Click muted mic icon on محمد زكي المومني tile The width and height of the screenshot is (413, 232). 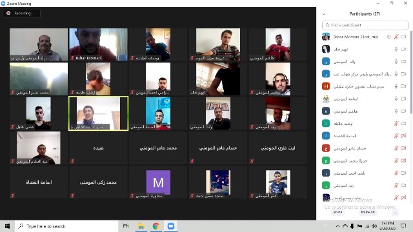coord(72,195)
